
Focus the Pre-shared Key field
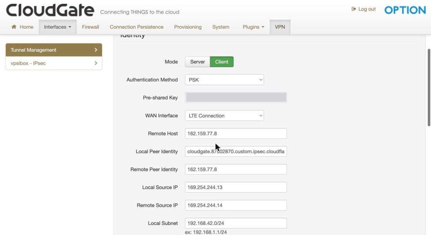tap(236, 98)
